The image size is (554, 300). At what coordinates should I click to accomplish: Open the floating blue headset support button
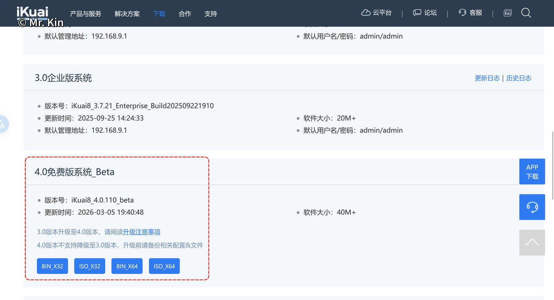click(532, 207)
